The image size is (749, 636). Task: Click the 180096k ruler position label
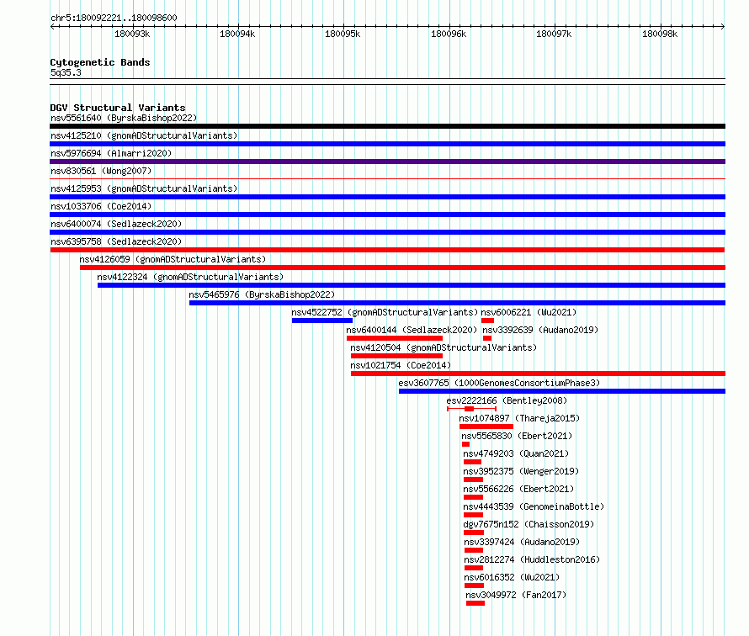[449, 34]
